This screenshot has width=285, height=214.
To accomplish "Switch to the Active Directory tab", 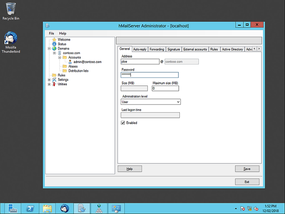I will point(232,49).
